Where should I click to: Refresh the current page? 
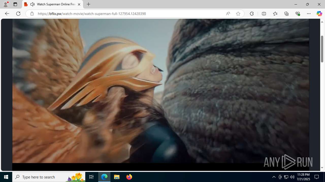point(18,14)
